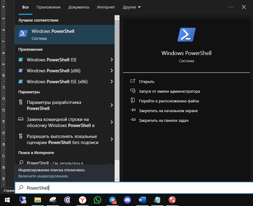Open the notepad-like app in the taskbar
253x206 pixels.
(x=157, y=200)
